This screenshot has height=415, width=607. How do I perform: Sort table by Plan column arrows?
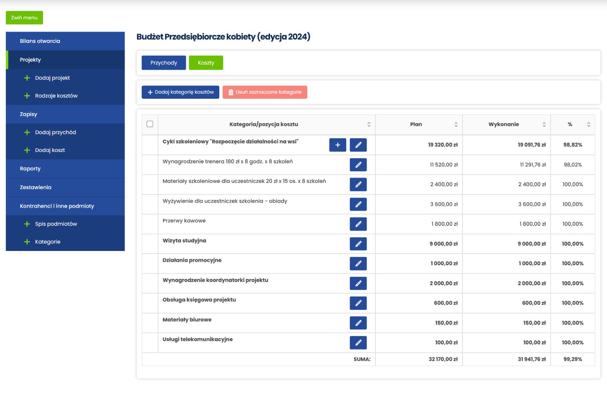456,124
